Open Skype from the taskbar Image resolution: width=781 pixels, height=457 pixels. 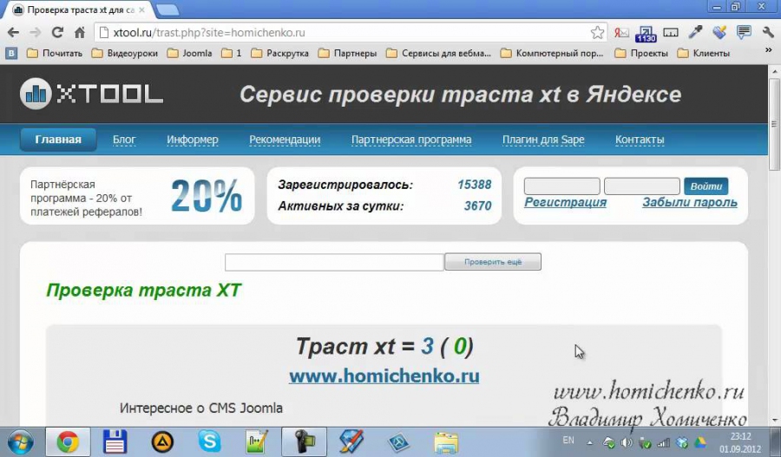(x=209, y=442)
